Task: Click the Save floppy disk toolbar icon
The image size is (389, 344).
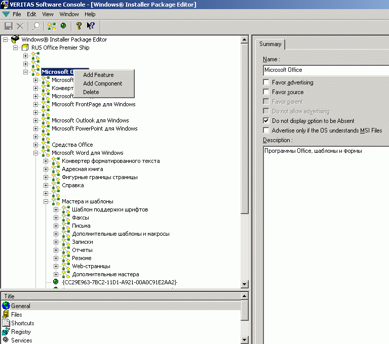Action: click(x=9, y=26)
